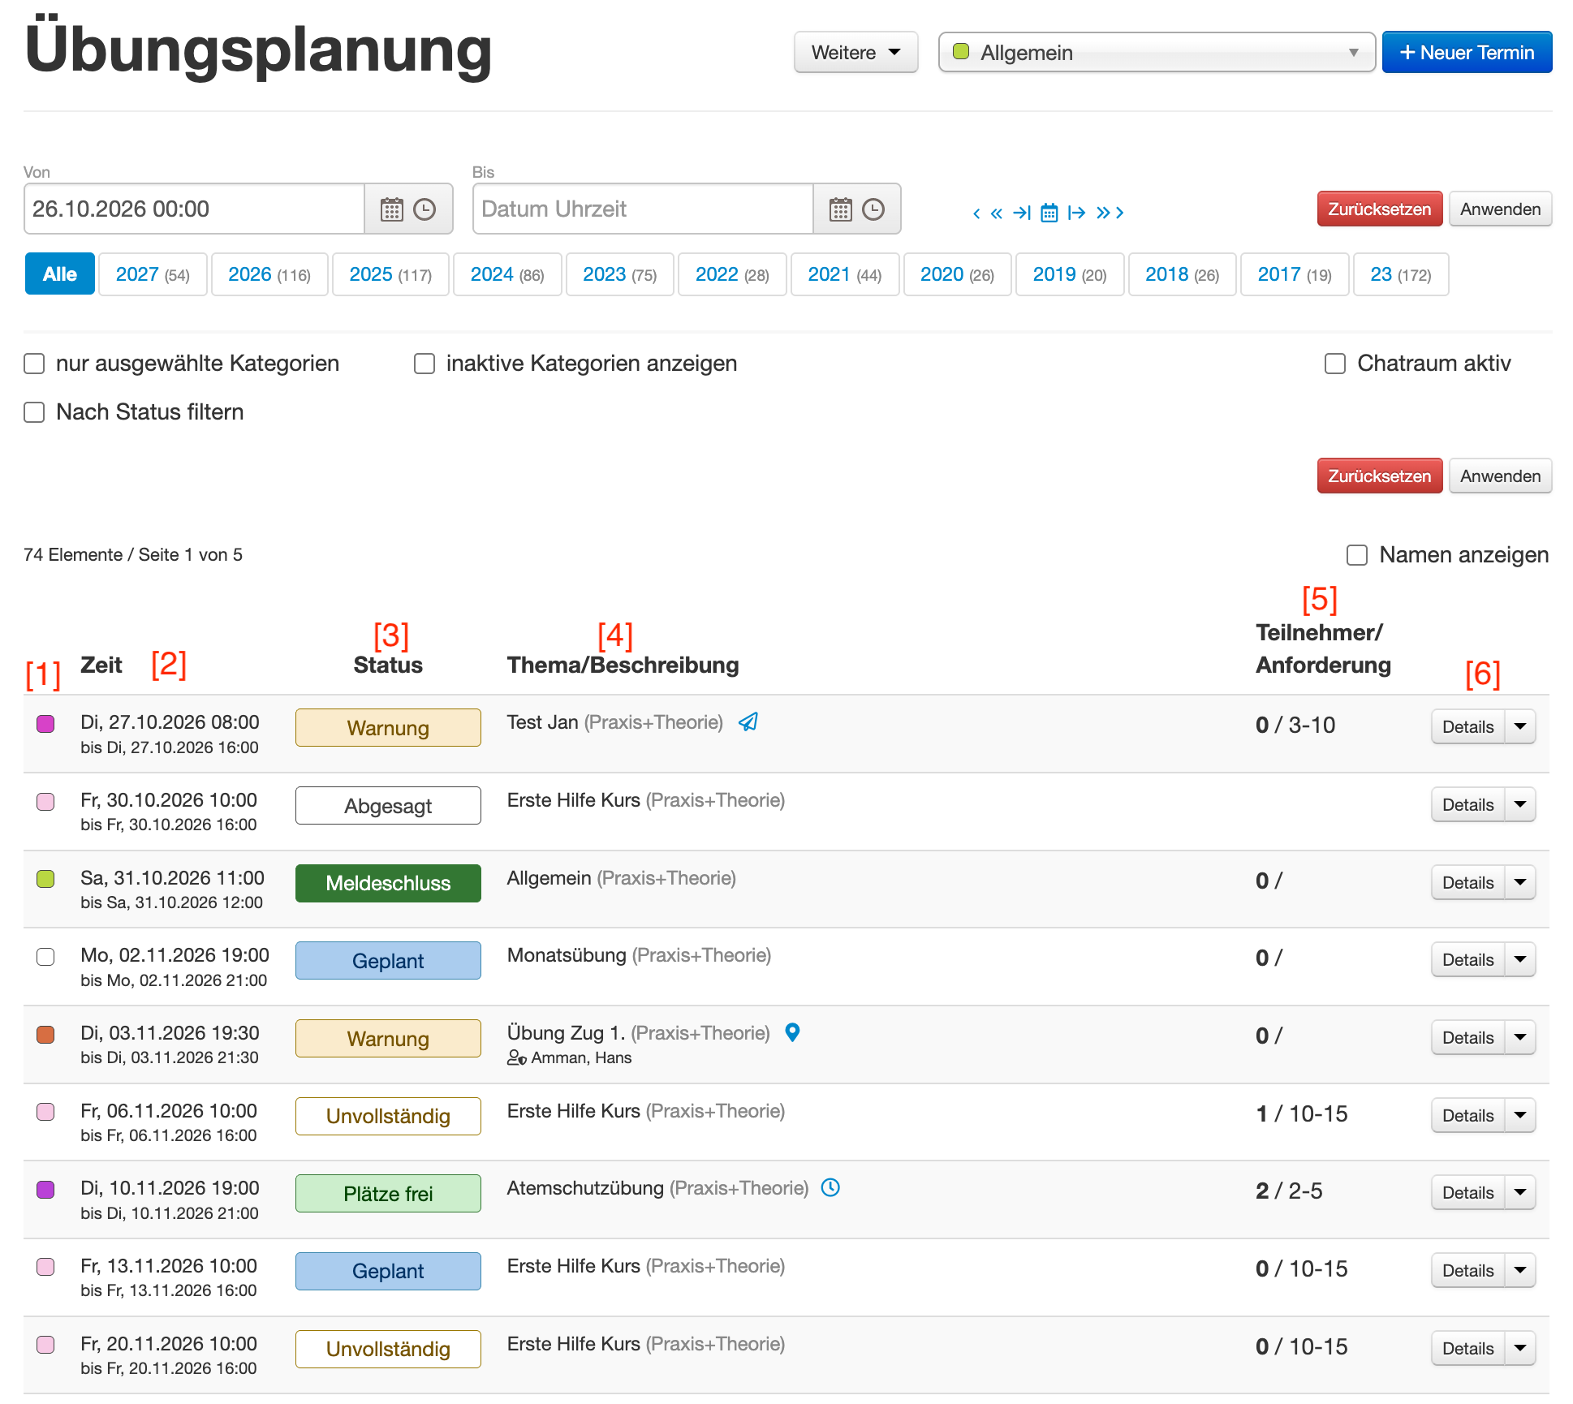Viewport: 1573px width, 1404px height.
Task: Expand the Details arrow for Test Jan row
Action: click(1520, 726)
